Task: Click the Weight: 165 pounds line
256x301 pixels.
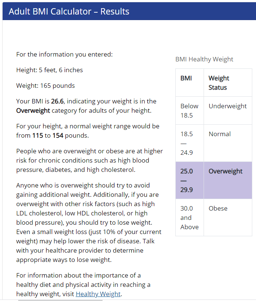Action: [x=45, y=86]
